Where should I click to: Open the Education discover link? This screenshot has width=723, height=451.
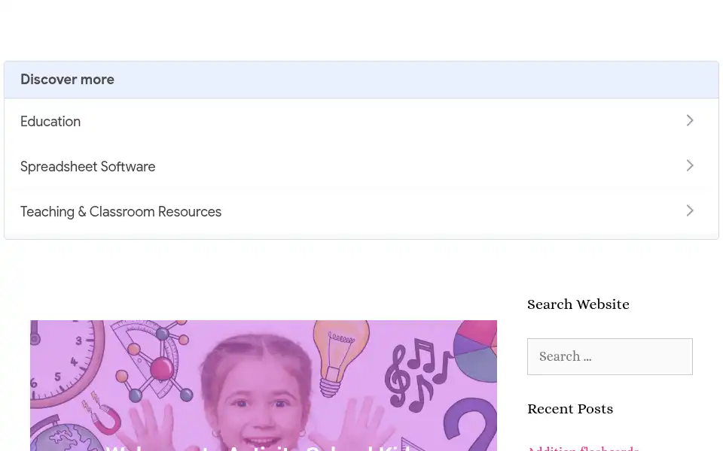[x=361, y=121]
